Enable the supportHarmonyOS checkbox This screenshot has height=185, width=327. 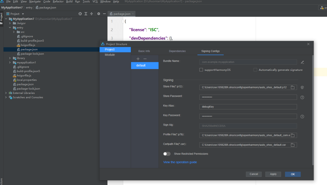(201, 70)
